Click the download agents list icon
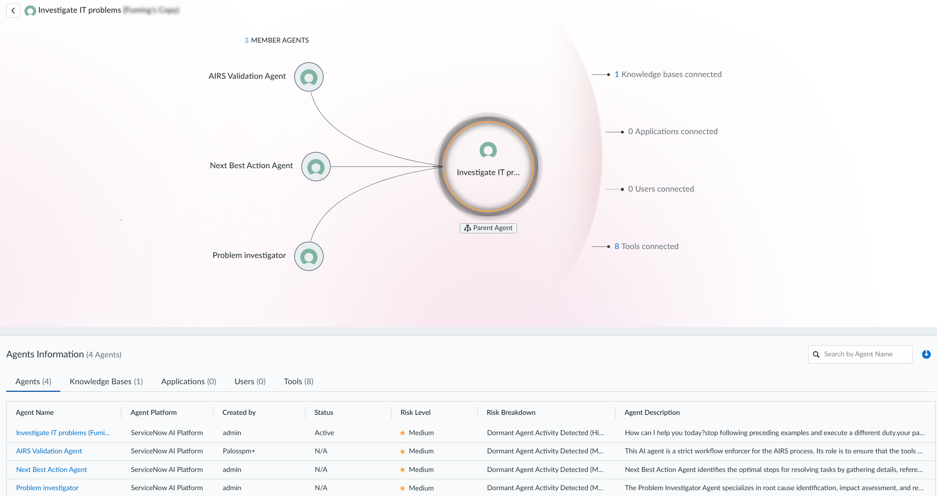This screenshot has height=496, width=937. pyautogui.click(x=926, y=354)
